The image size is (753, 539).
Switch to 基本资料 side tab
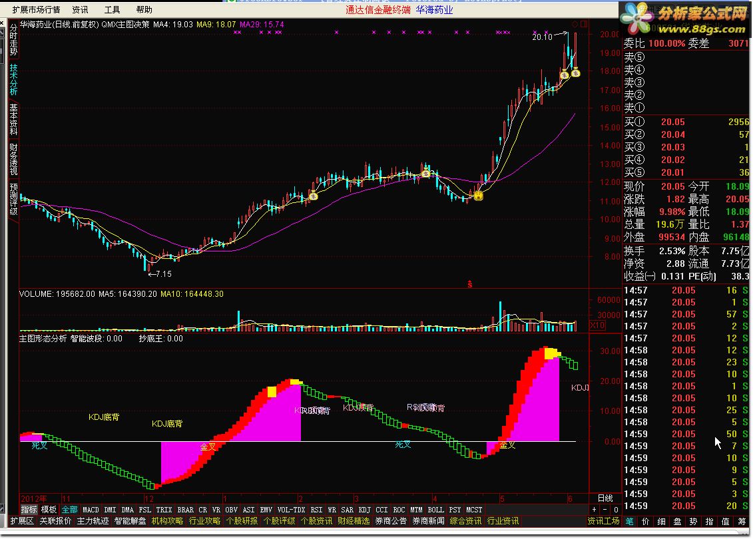tap(13, 120)
